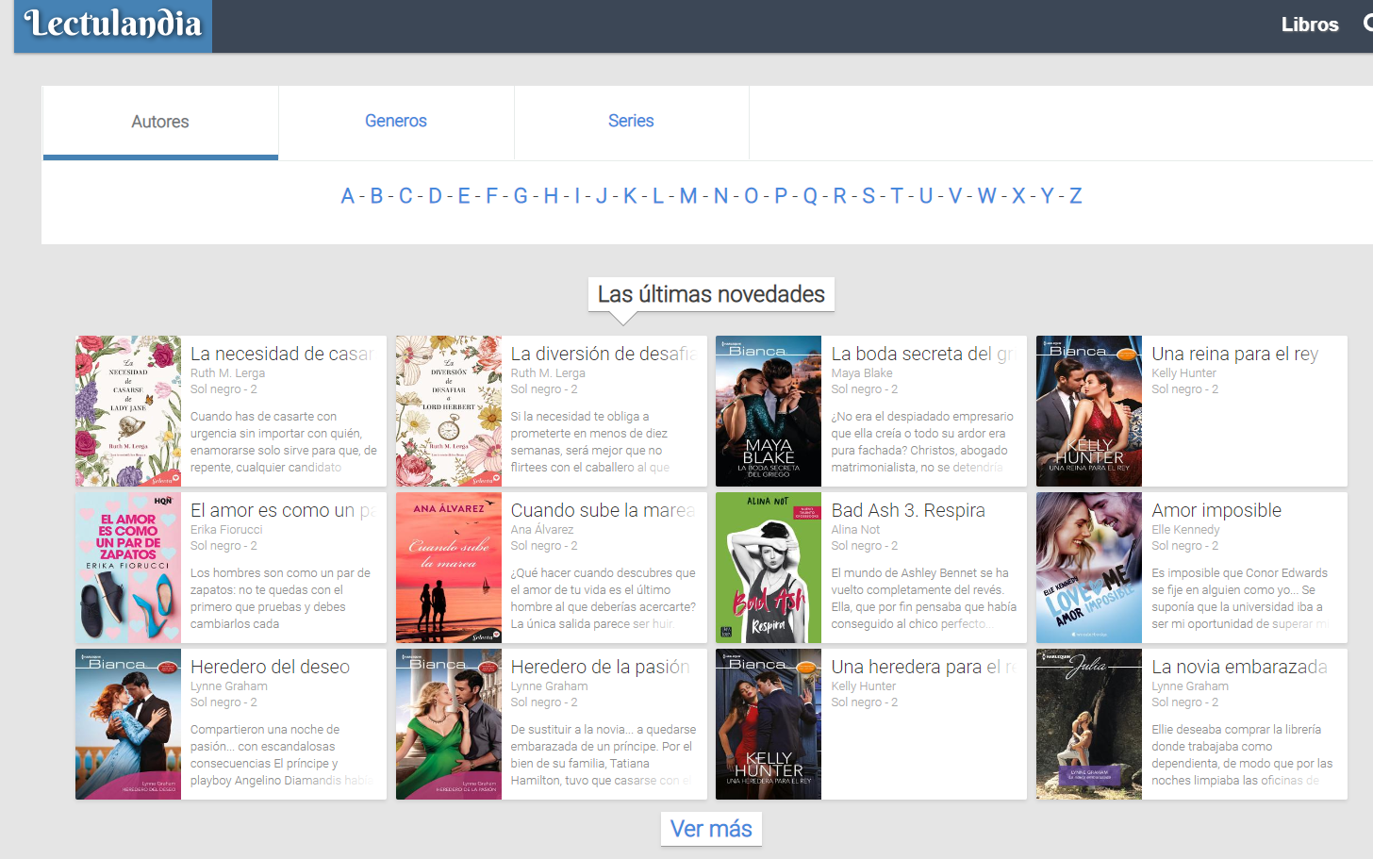Browse authors starting with letter Y
1373x859 pixels.
1047,196
